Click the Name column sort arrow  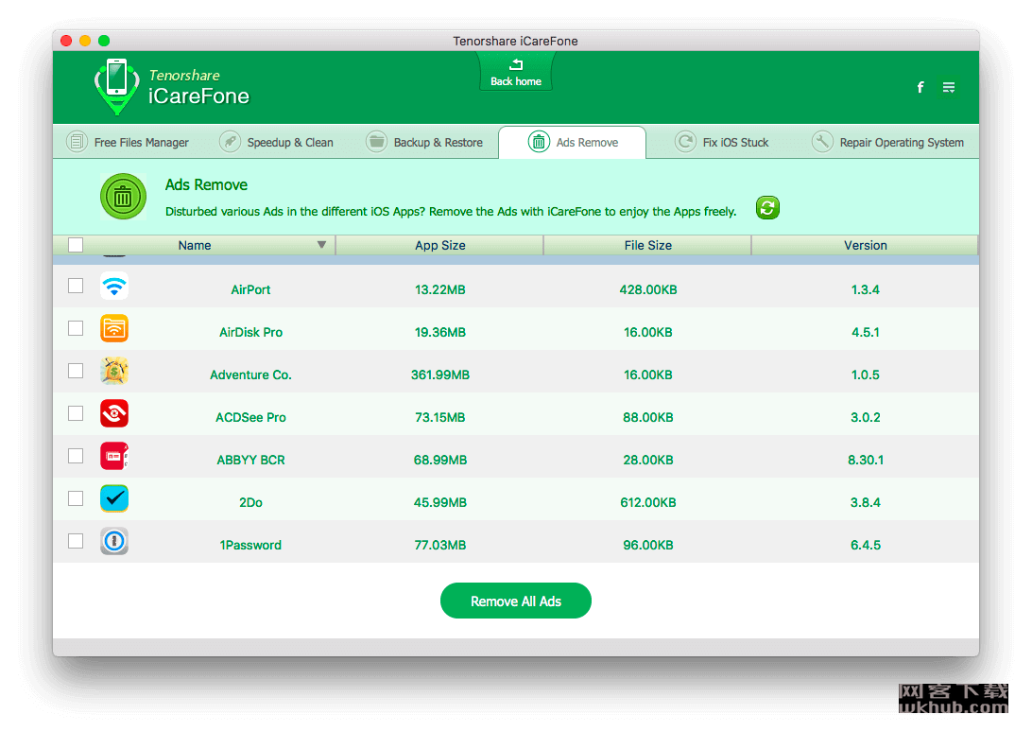[x=322, y=244]
